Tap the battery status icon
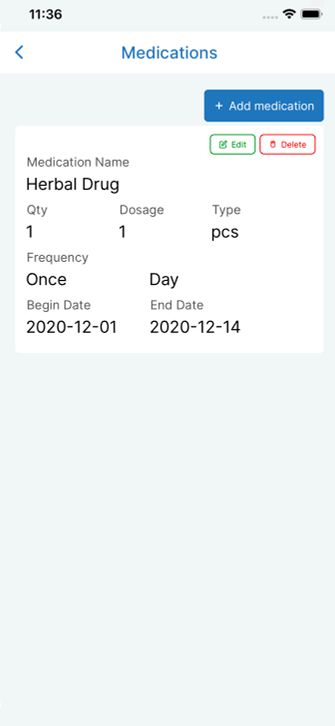The width and height of the screenshot is (335, 726). coord(311,14)
